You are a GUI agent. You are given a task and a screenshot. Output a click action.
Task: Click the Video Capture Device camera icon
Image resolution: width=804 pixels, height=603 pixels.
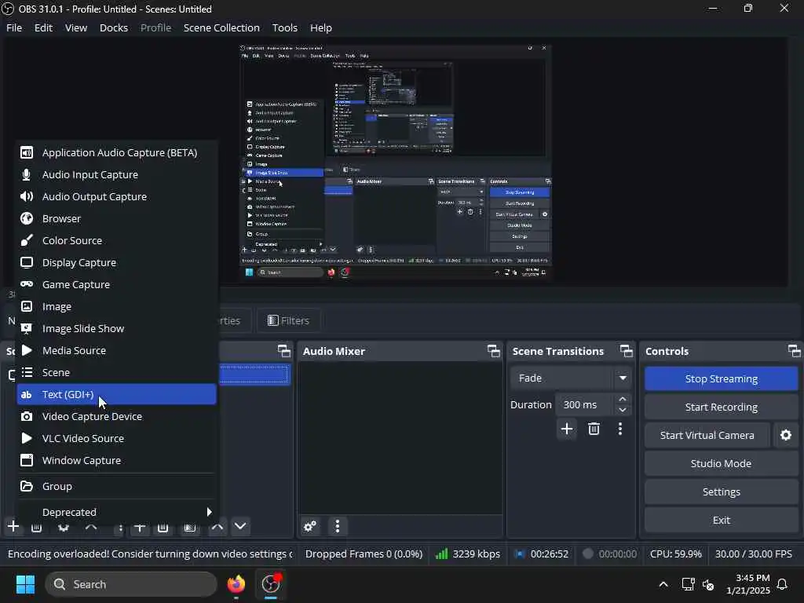click(27, 416)
